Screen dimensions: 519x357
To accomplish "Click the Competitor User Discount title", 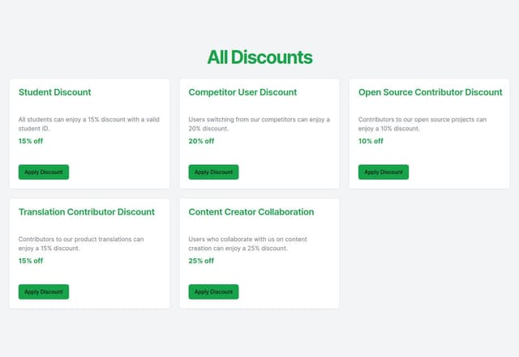I will [242, 92].
